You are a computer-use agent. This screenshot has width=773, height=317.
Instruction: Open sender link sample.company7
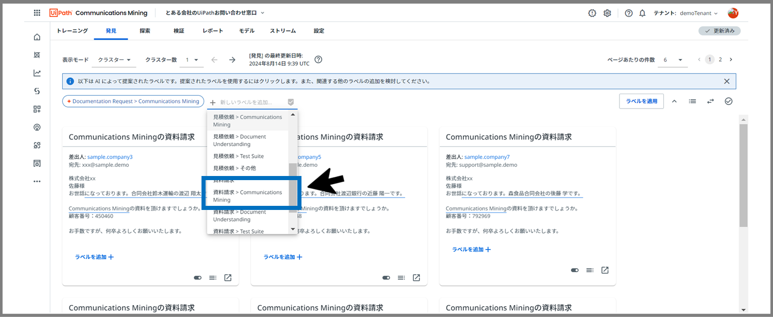(x=487, y=157)
